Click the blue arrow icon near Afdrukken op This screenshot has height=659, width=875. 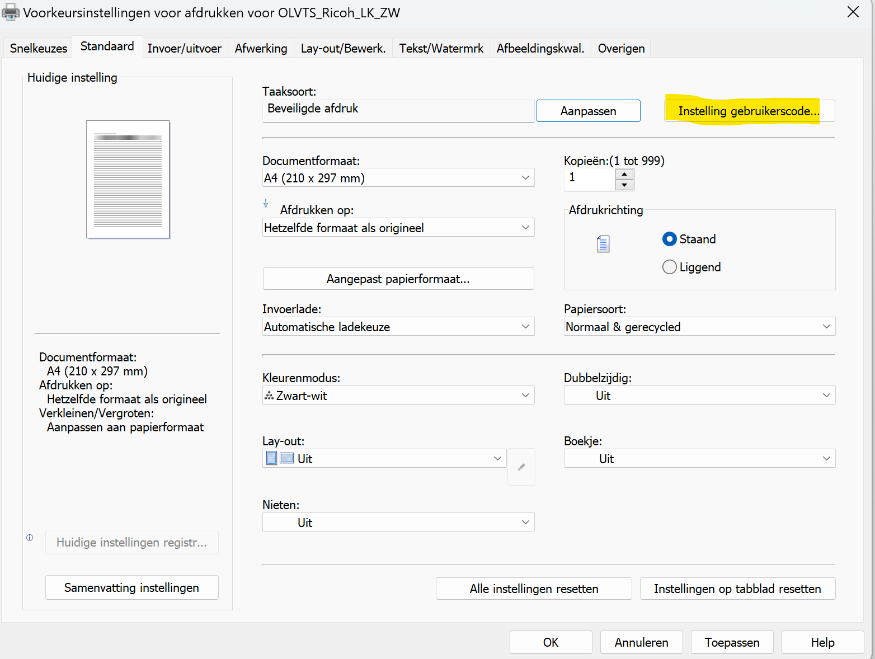(x=266, y=204)
